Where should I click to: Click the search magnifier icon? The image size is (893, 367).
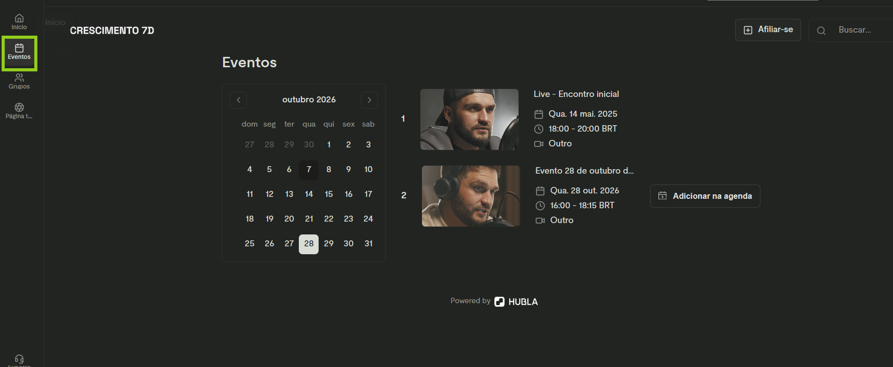point(821,31)
